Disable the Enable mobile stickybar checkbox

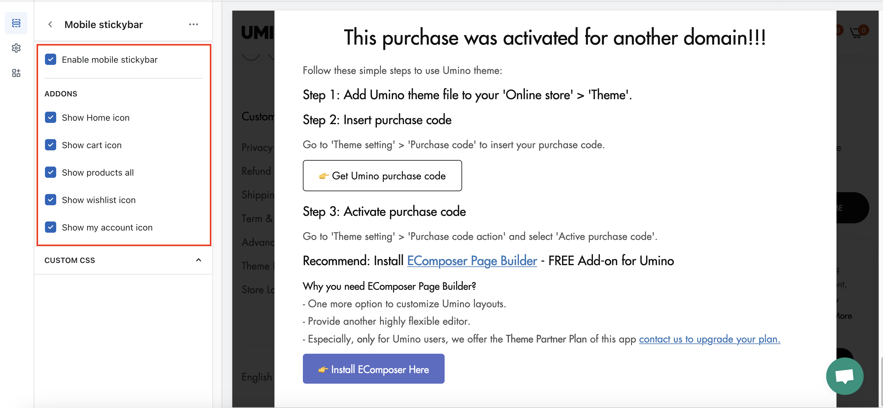click(51, 60)
